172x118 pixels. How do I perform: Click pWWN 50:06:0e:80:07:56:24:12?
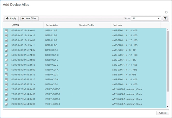(23, 75)
